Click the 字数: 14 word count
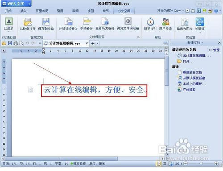This screenshot has height=171, width=223. point(62,164)
